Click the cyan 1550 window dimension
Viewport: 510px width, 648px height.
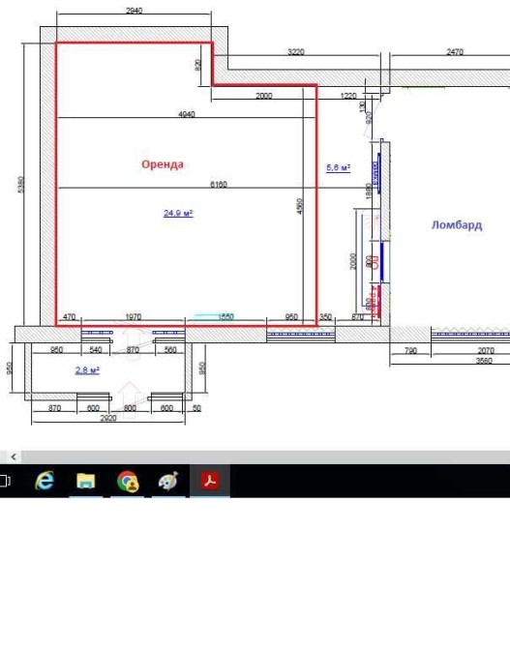[225, 316]
